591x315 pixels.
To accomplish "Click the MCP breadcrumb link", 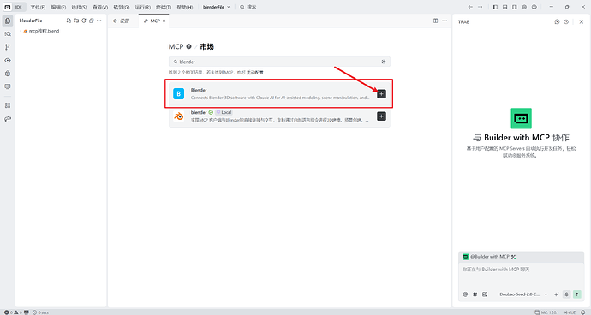I will coord(176,46).
